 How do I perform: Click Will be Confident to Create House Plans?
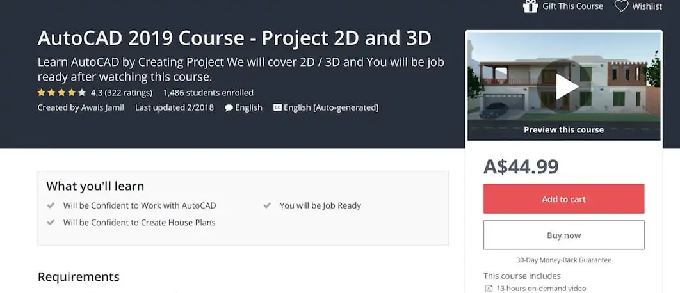(x=139, y=223)
